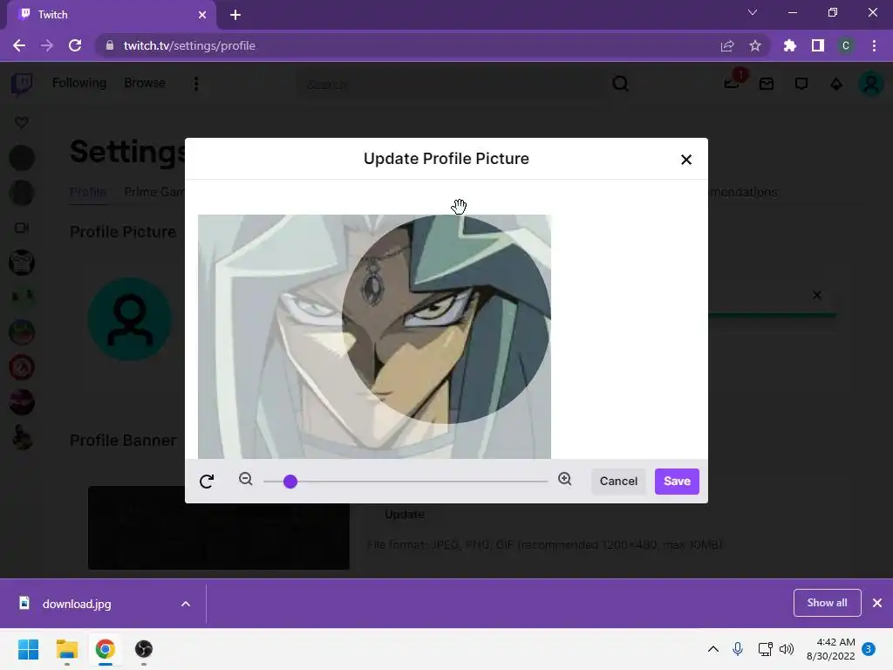This screenshot has width=893, height=670.
Task: Open the Twitch more options menu dots
Action: (196, 84)
